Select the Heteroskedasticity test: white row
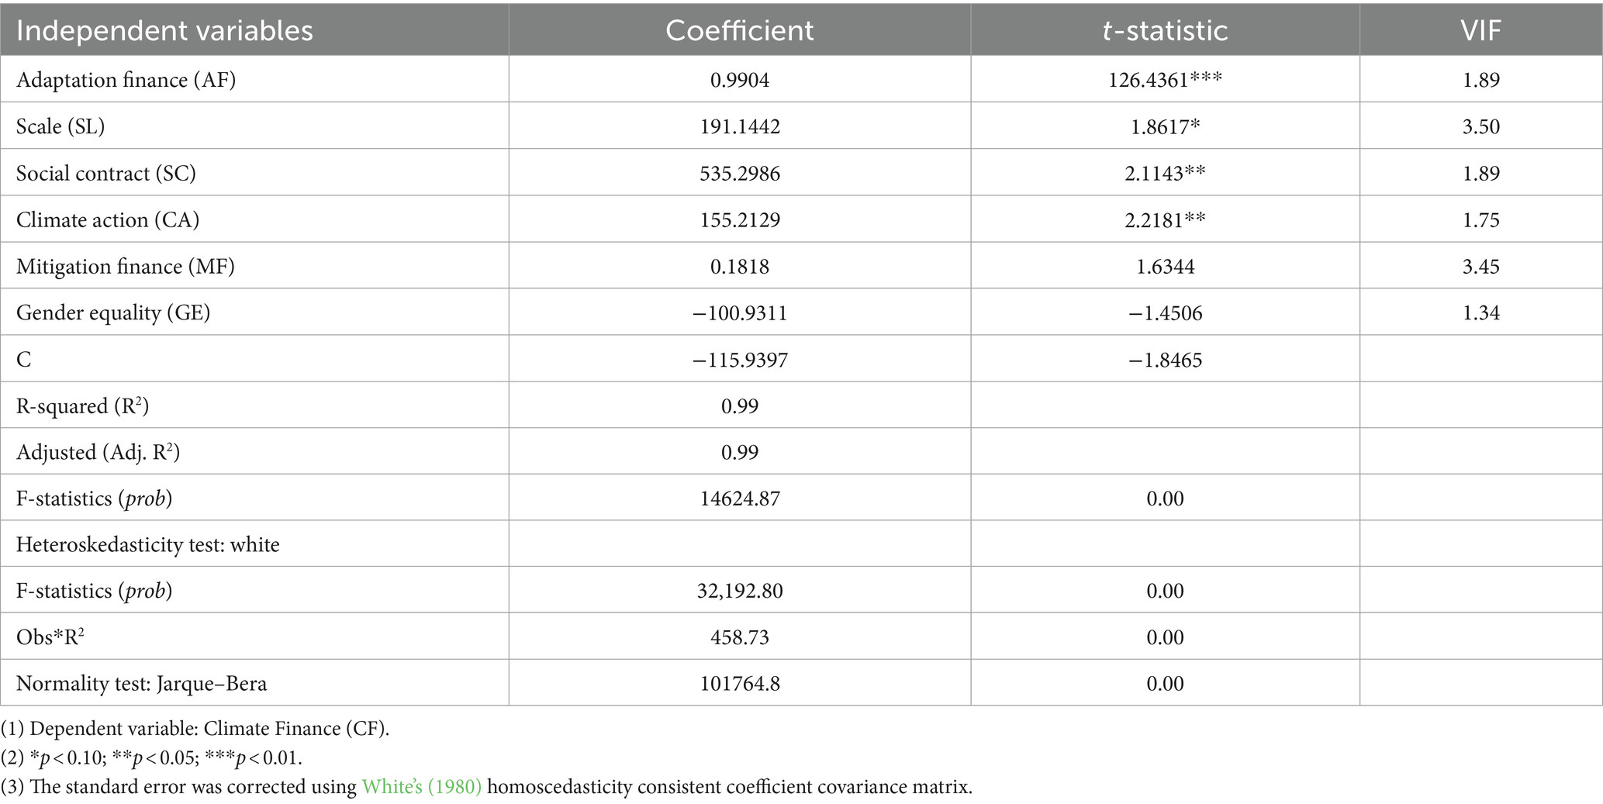The image size is (1603, 804). point(801,543)
